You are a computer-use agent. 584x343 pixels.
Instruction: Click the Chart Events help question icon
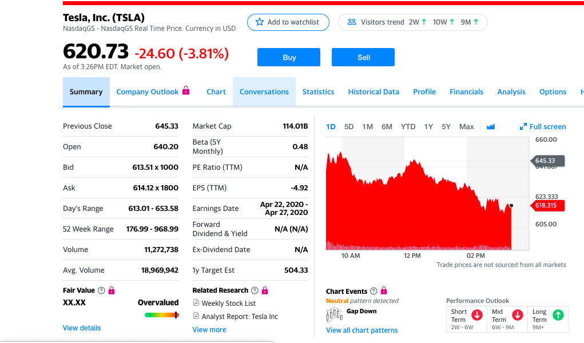[374, 291]
